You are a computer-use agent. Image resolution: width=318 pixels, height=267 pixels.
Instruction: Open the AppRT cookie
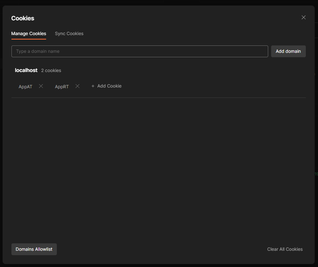[62, 87]
